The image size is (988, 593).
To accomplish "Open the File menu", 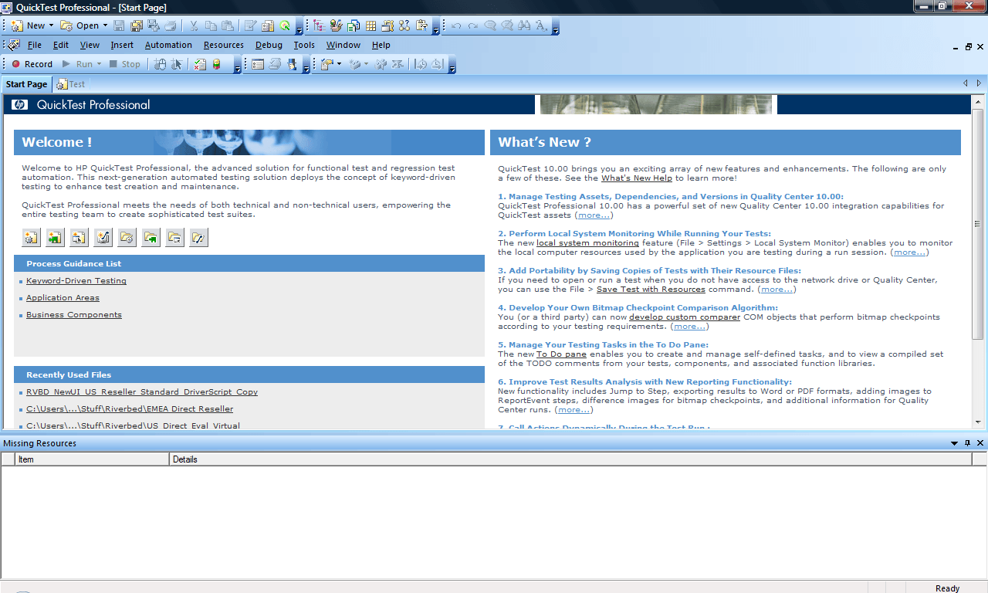I will (x=35, y=45).
